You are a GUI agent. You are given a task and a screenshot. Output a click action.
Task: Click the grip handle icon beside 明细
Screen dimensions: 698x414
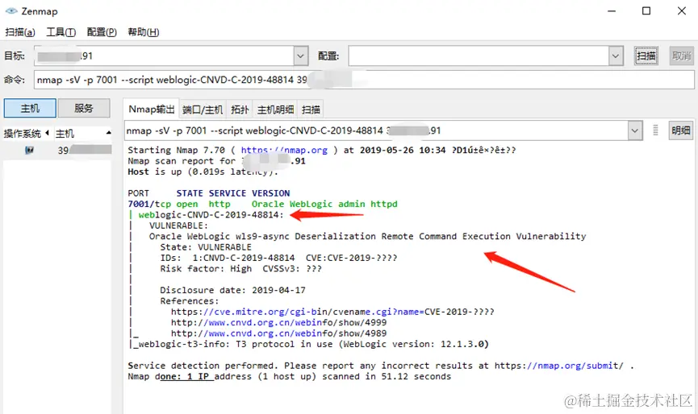tap(655, 130)
